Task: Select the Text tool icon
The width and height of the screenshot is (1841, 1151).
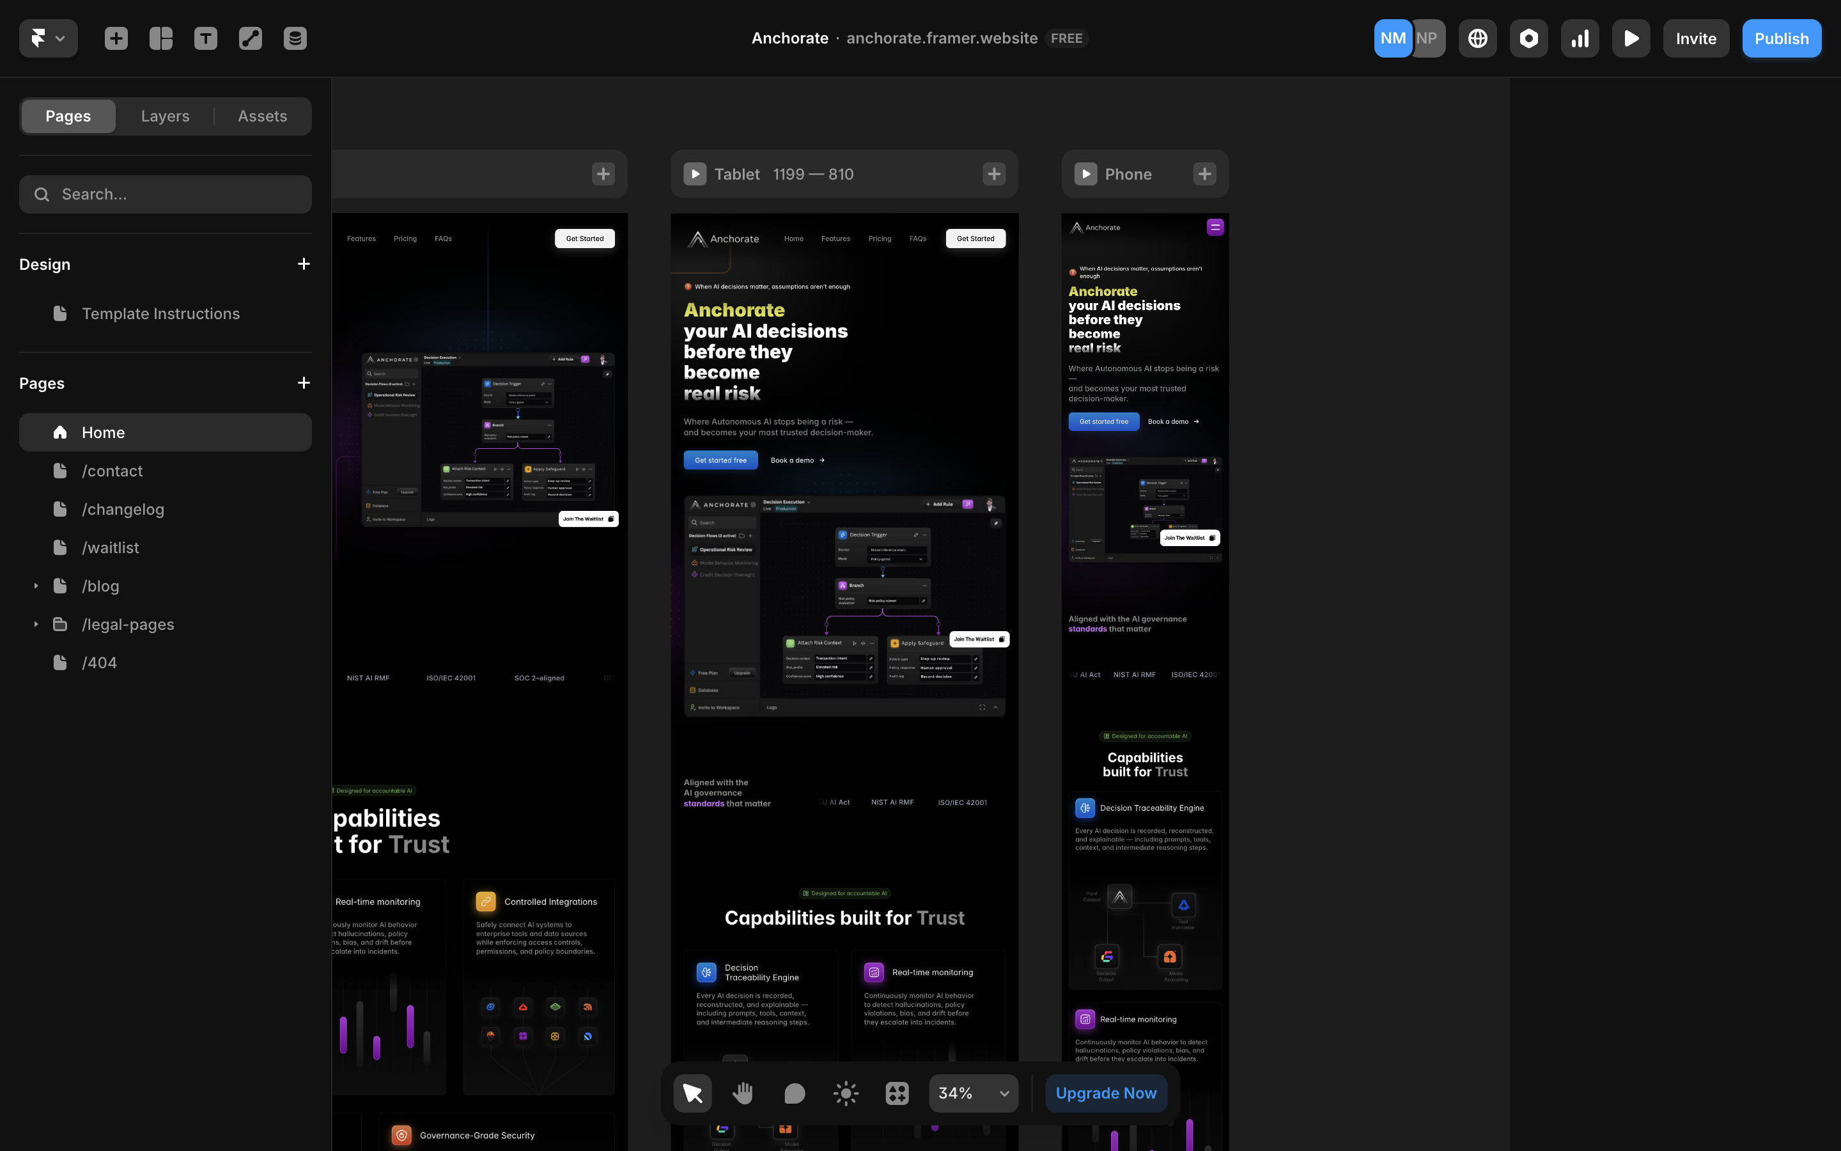Action: tap(205, 38)
